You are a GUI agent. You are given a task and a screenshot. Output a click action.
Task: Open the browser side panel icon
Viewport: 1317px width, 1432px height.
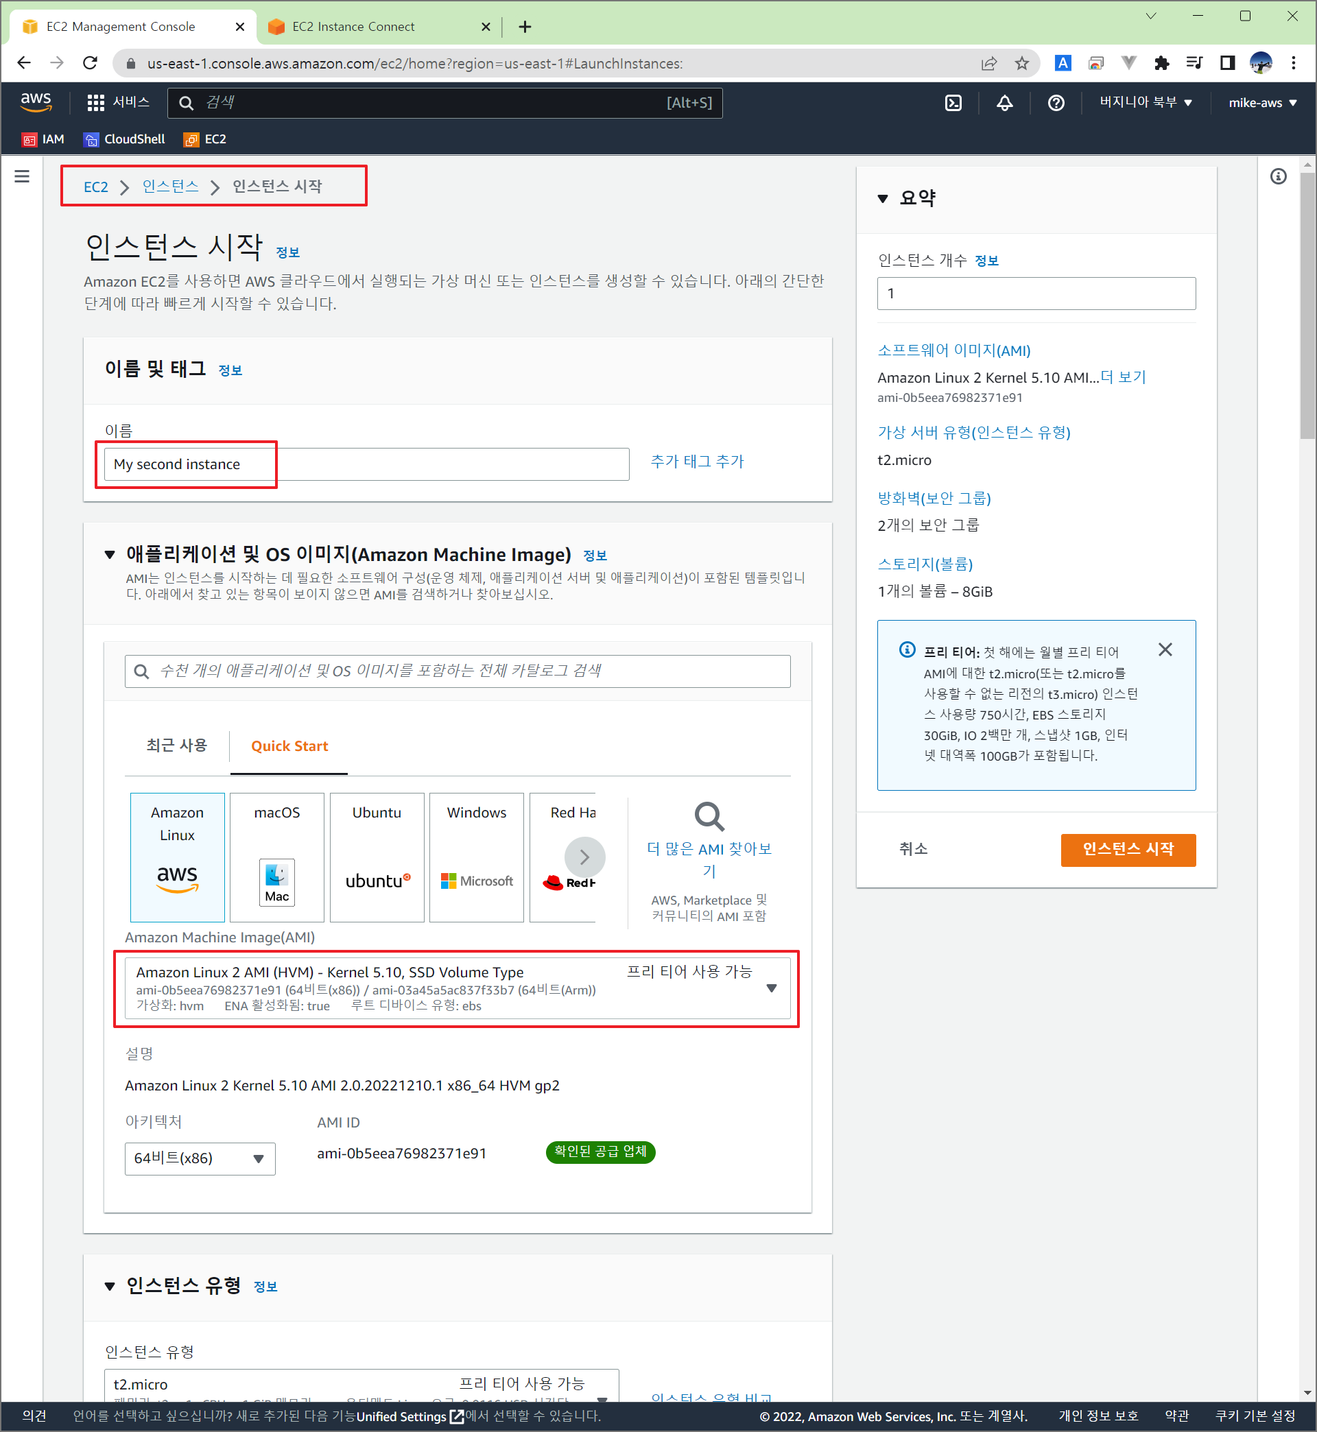(x=1226, y=63)
